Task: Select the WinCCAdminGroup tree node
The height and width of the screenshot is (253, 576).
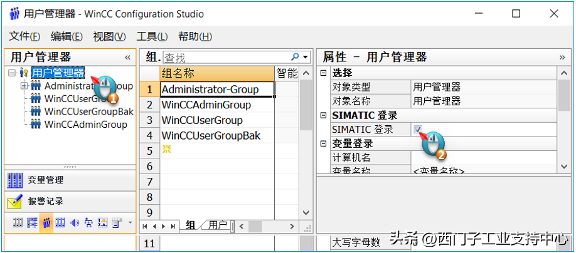Action: coord(85,124)
